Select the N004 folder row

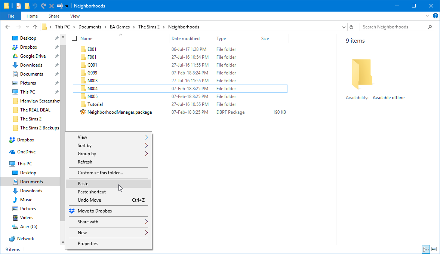180,89
